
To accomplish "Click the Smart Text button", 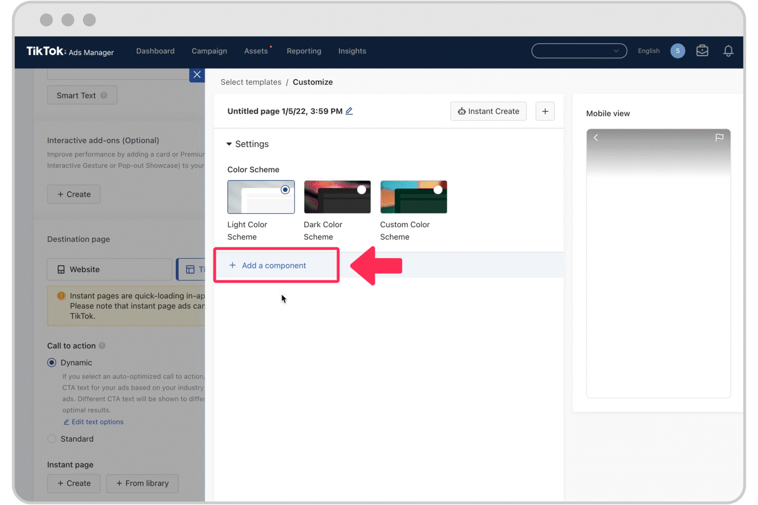I will click(x=82, y=95).
